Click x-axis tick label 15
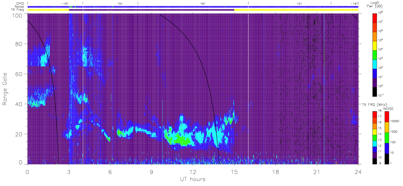 tap(234, 172)
